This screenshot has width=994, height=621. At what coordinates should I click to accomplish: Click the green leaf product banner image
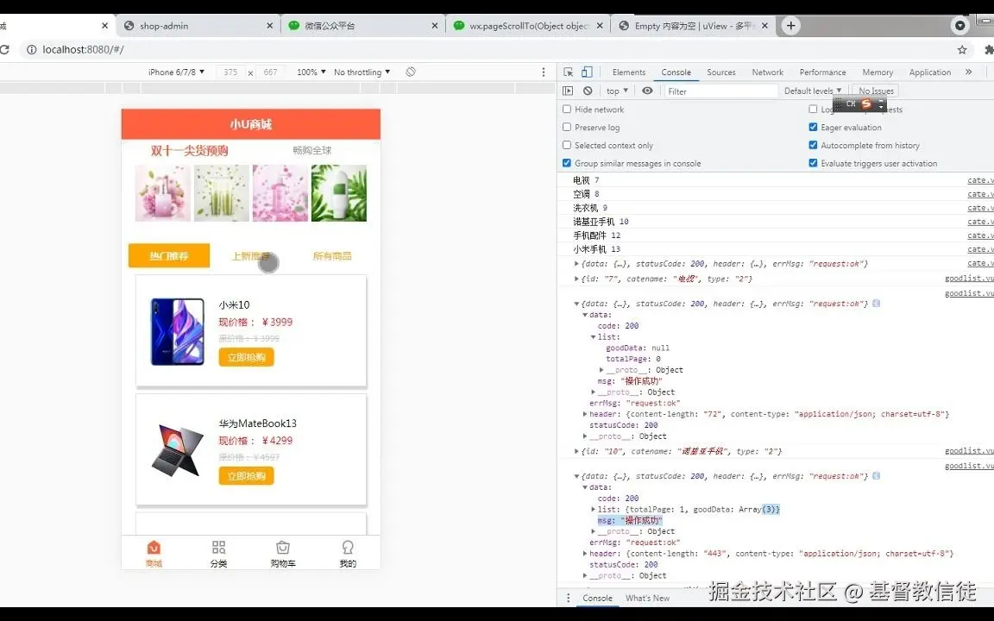[338, 193]
